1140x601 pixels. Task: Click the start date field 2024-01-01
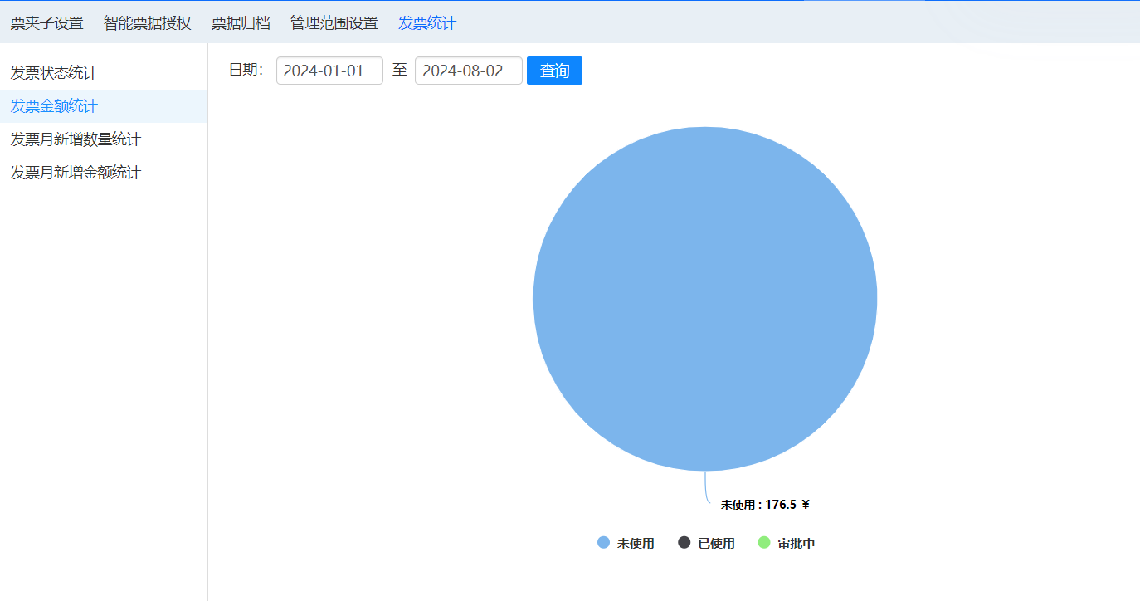tap(329, 71)
